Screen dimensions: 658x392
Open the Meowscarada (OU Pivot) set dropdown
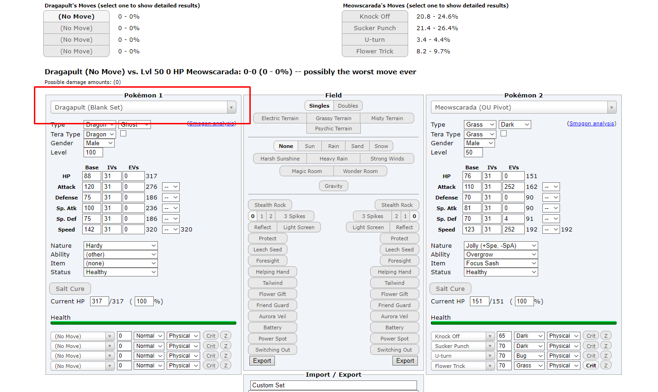coord(524,107)
